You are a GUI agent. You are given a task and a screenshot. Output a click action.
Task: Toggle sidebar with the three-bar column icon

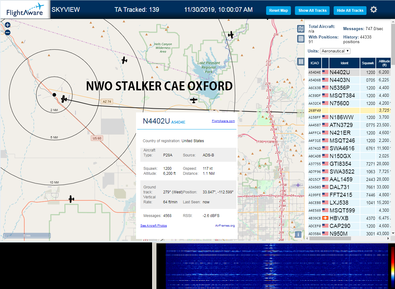coord(301,61)
